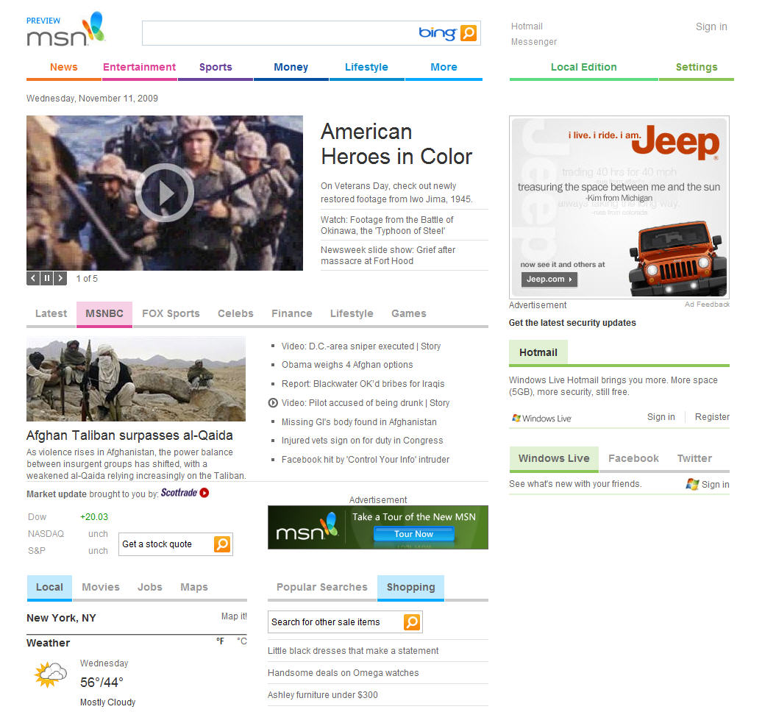Image resolution: width=776 pixels, height=712 pixels.
Task: Select the MSNBC tab
Action: tap(104, 313)
